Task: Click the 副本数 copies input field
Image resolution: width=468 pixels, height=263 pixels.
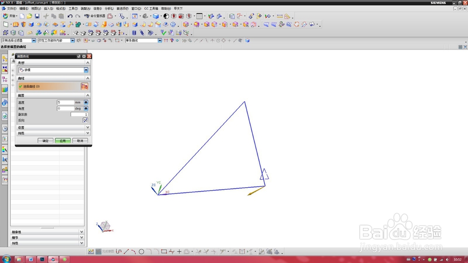Action: pyautogui.click(x=80, y=114)
